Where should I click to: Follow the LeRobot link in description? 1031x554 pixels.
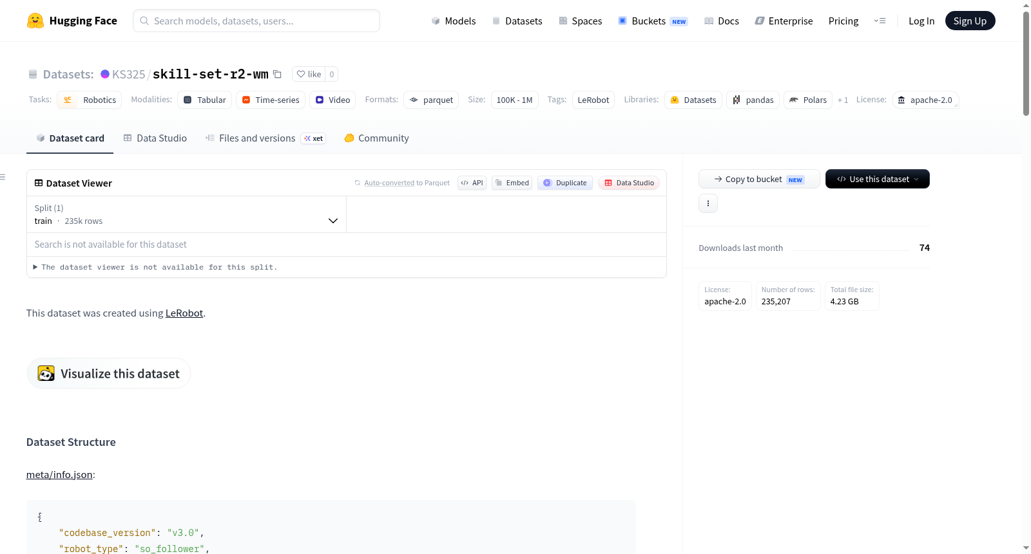[184, 313]
